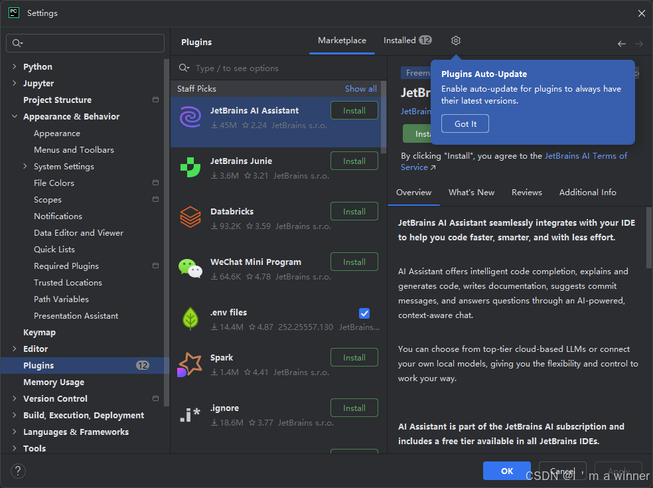Install the WeChat Mini Program plugin
The height and width of the screenshot is (488, 653).
click(354, 262)
